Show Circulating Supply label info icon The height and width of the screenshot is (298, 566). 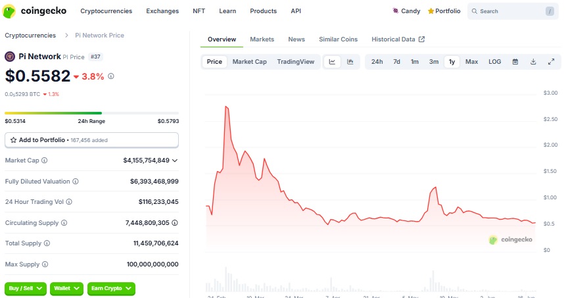tap(64, 223)
